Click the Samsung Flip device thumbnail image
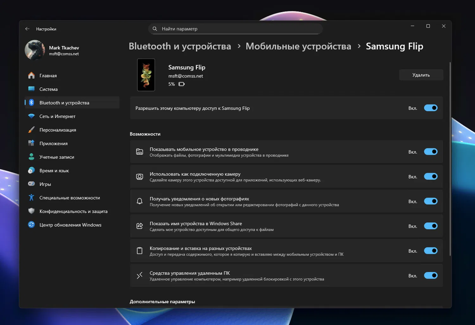This screenshot has height=325, width=475. coord(146,75)
